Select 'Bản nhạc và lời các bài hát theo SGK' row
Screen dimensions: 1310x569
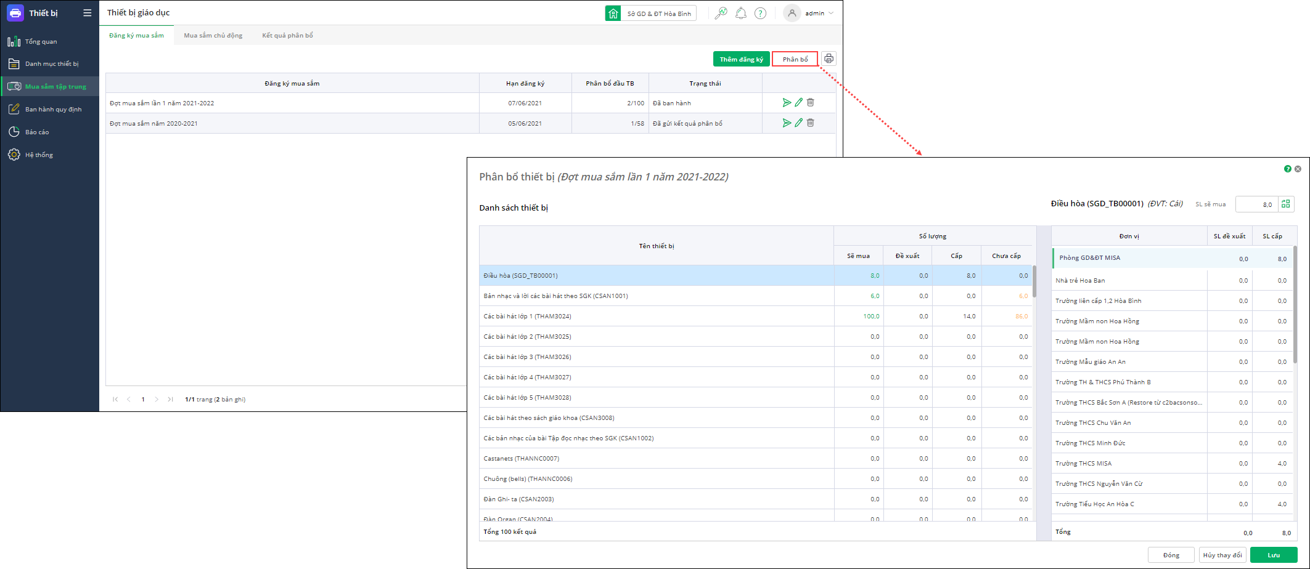(756, 296)
